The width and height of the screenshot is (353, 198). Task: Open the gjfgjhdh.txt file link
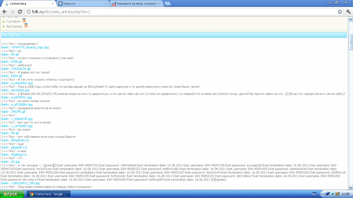pos(14,147)
